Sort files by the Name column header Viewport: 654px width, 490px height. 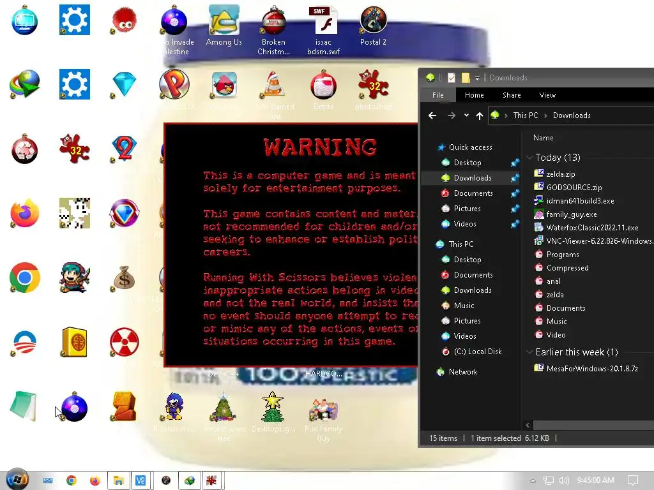point(543,138)
